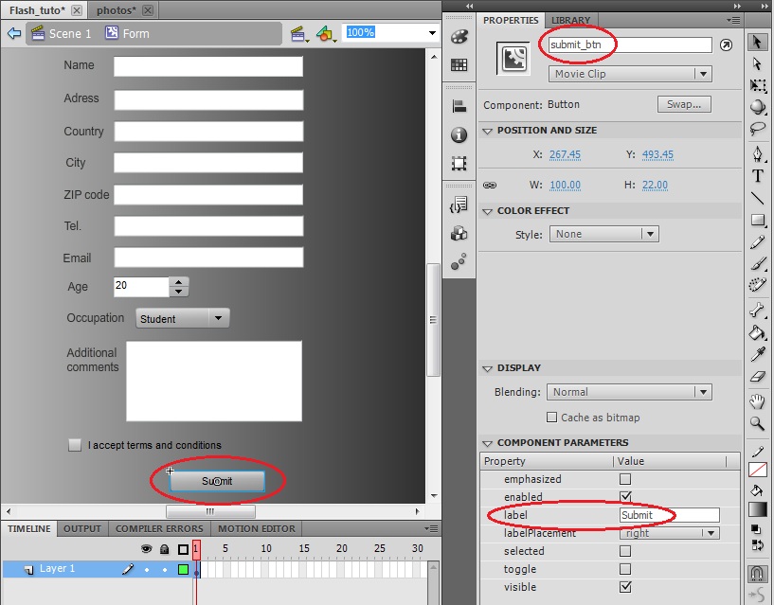Lock width and height proportions
Image resolution: width=774 pixels, height=605 pixels.
[x=490, y=185]
